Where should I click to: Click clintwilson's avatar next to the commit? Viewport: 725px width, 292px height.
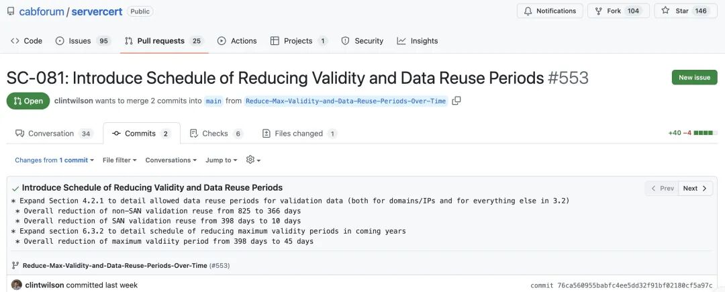pyautogui.click(x=17, y=285)
